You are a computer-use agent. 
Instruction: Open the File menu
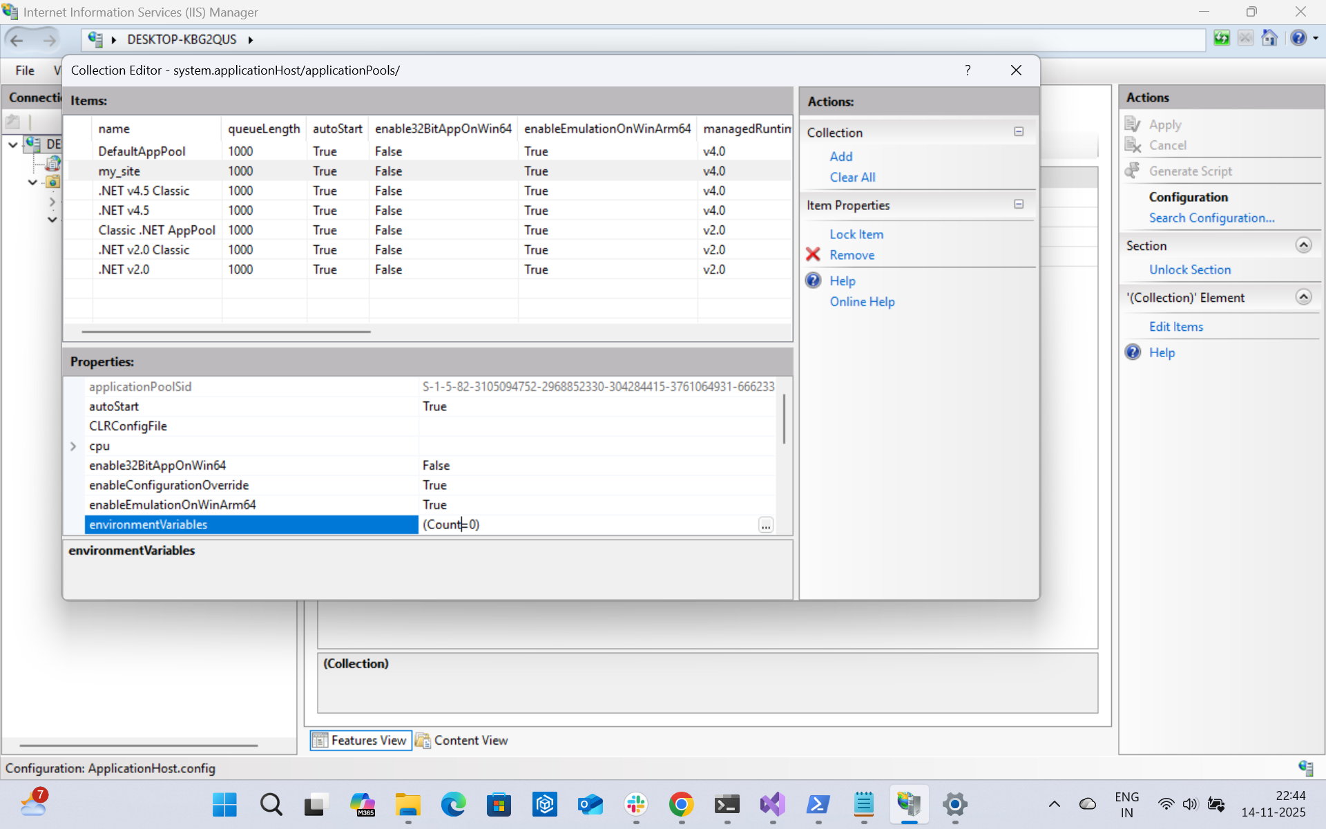point(25,70)
